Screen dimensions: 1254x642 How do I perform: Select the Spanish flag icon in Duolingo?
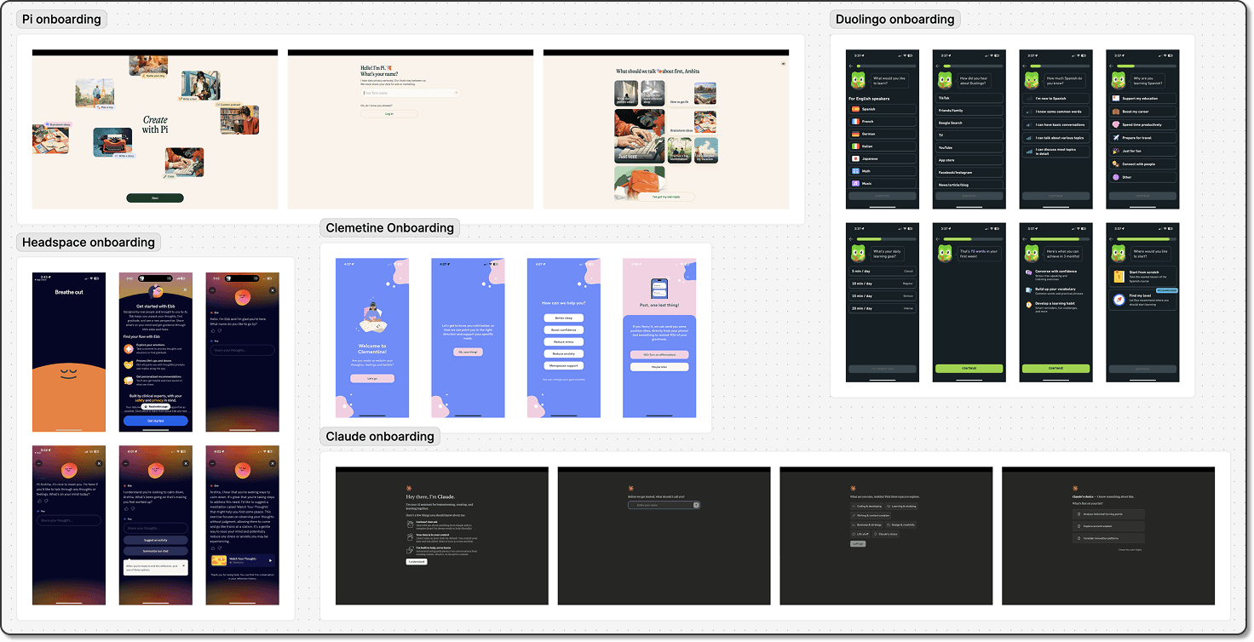pos(855,109)
